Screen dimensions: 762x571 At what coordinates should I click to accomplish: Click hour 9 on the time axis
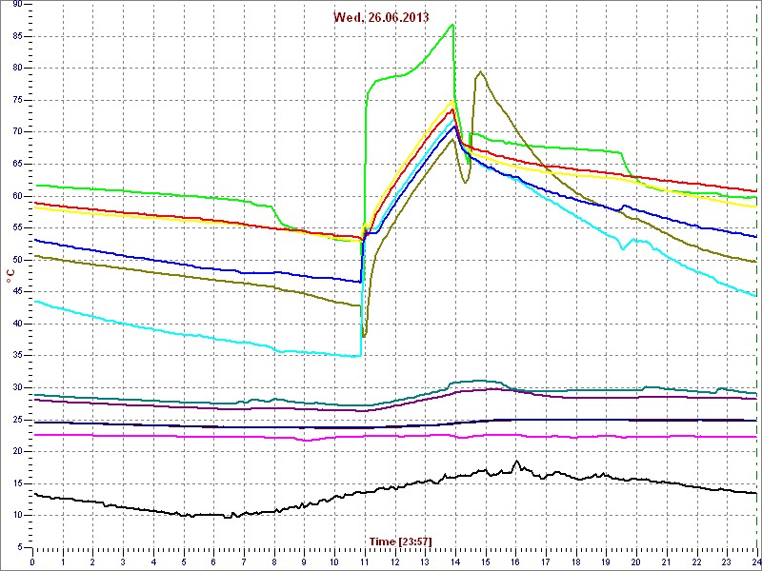pos(304,562)
